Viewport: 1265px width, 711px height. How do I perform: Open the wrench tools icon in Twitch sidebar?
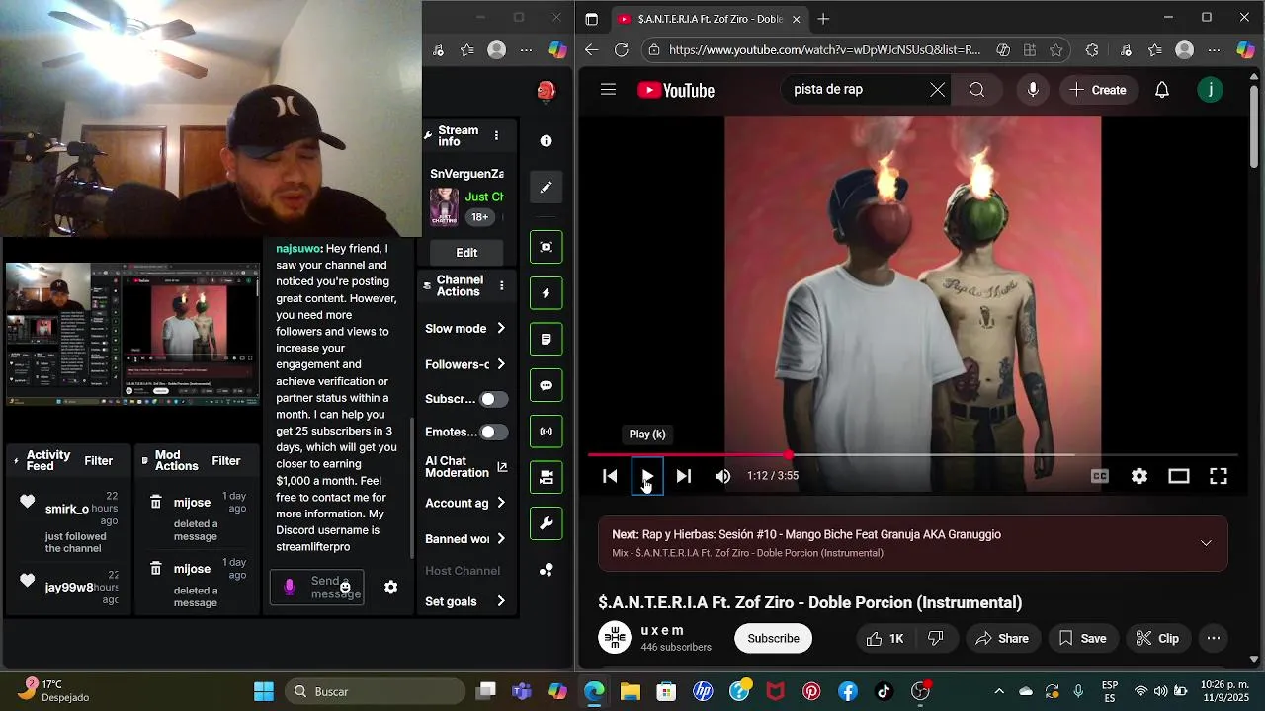tap(546, 523)
